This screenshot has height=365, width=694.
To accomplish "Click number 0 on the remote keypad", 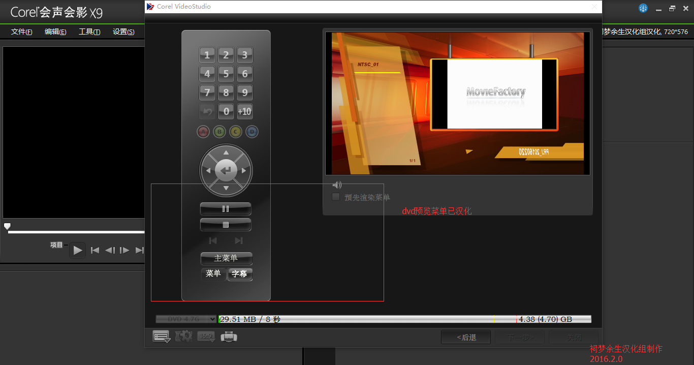I will [x=226, y=111].
